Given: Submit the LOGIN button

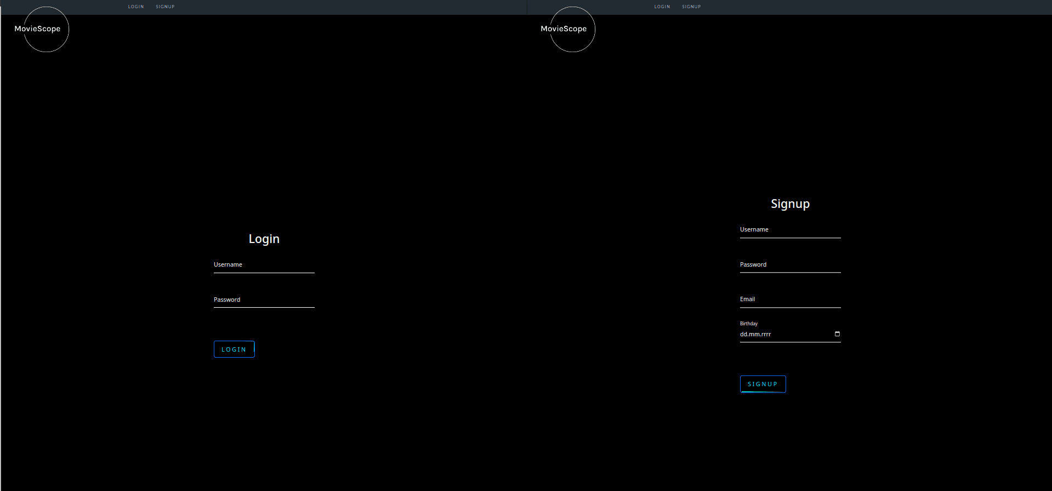Looking at the screenshot, I should point(234,349).
